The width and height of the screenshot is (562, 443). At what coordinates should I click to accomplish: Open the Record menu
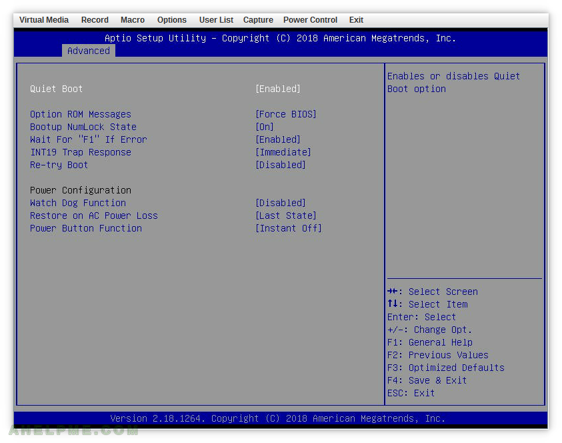95,20
